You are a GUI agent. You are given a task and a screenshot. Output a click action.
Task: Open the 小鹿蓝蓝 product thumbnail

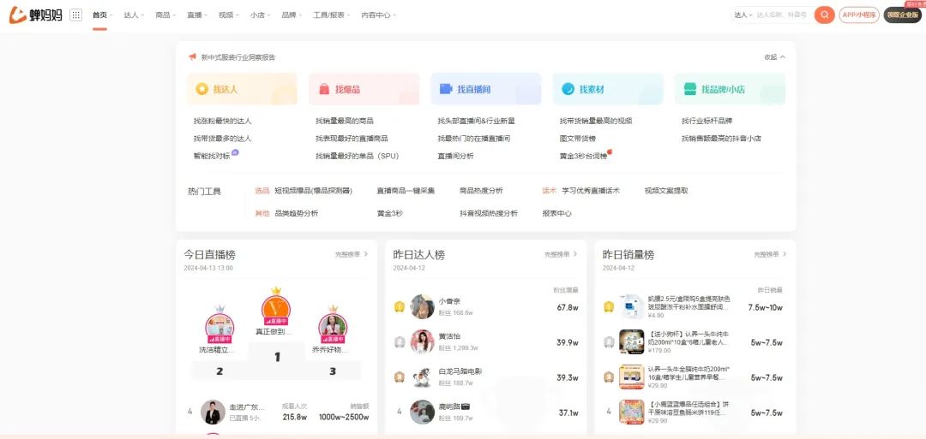pos(631,412)
